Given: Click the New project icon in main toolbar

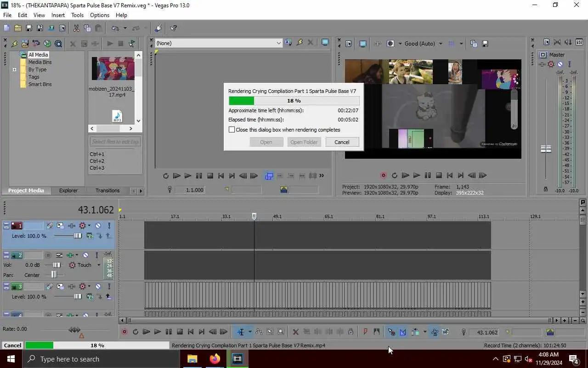Looking at the screenshot, I should coord(6,28).
